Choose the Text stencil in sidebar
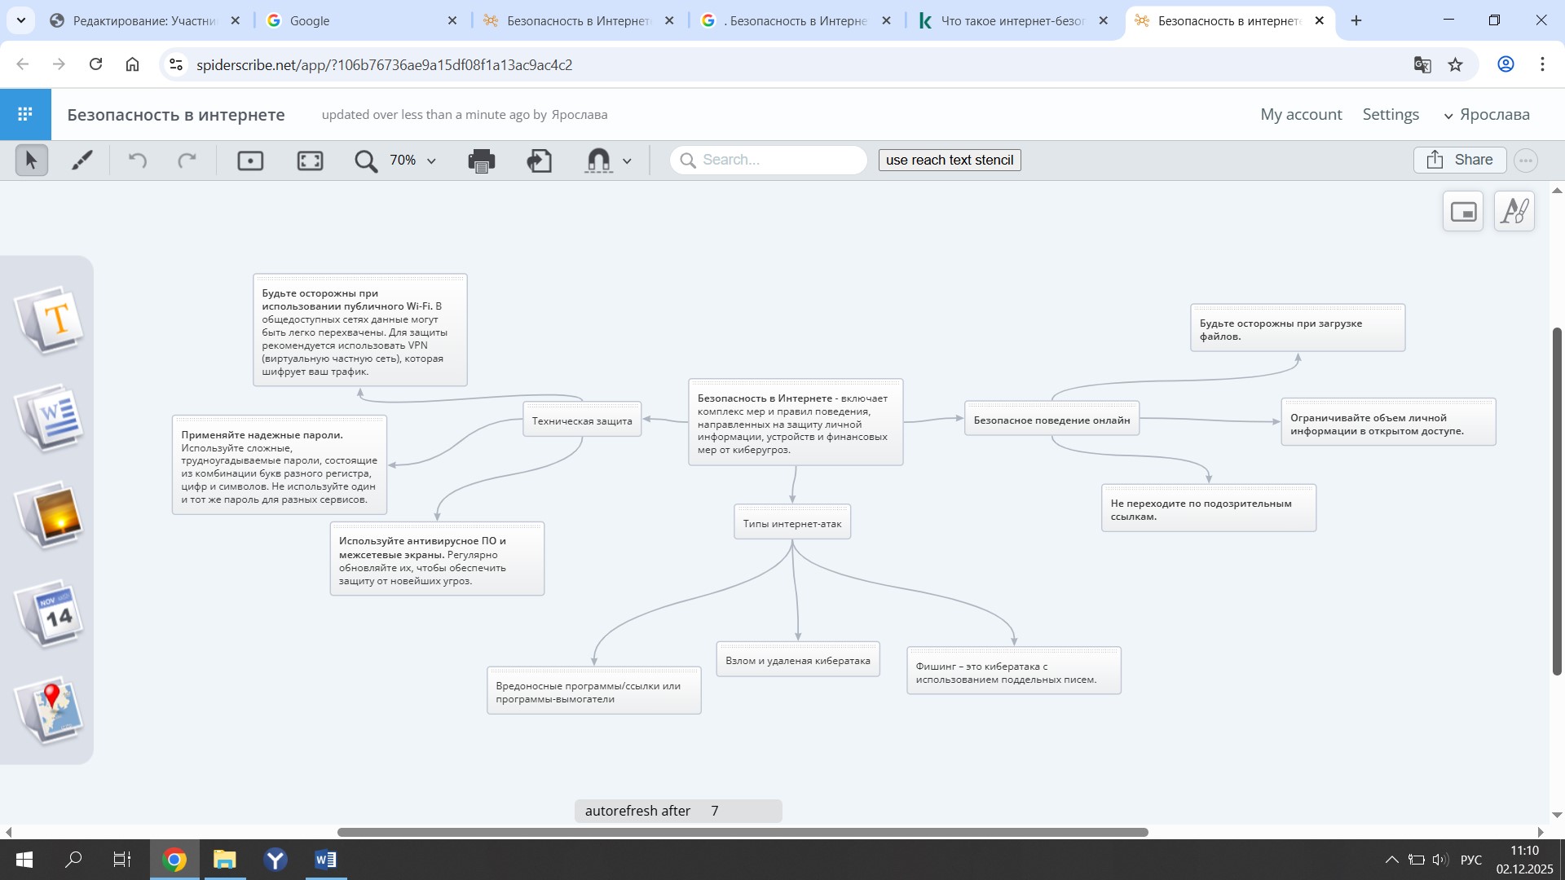The image size is (1565, 880). coord(51,319)
